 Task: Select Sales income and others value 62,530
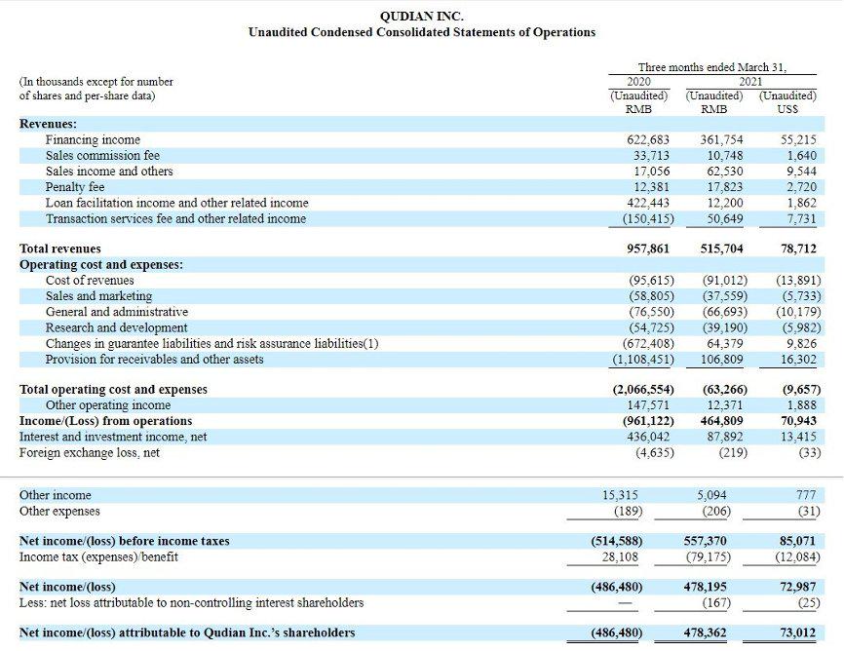click(x=725, y=172)
